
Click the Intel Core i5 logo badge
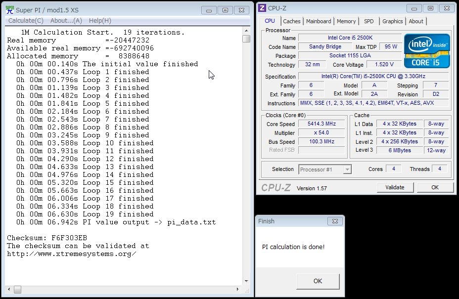pyautogui.click(x=427, y=50)
